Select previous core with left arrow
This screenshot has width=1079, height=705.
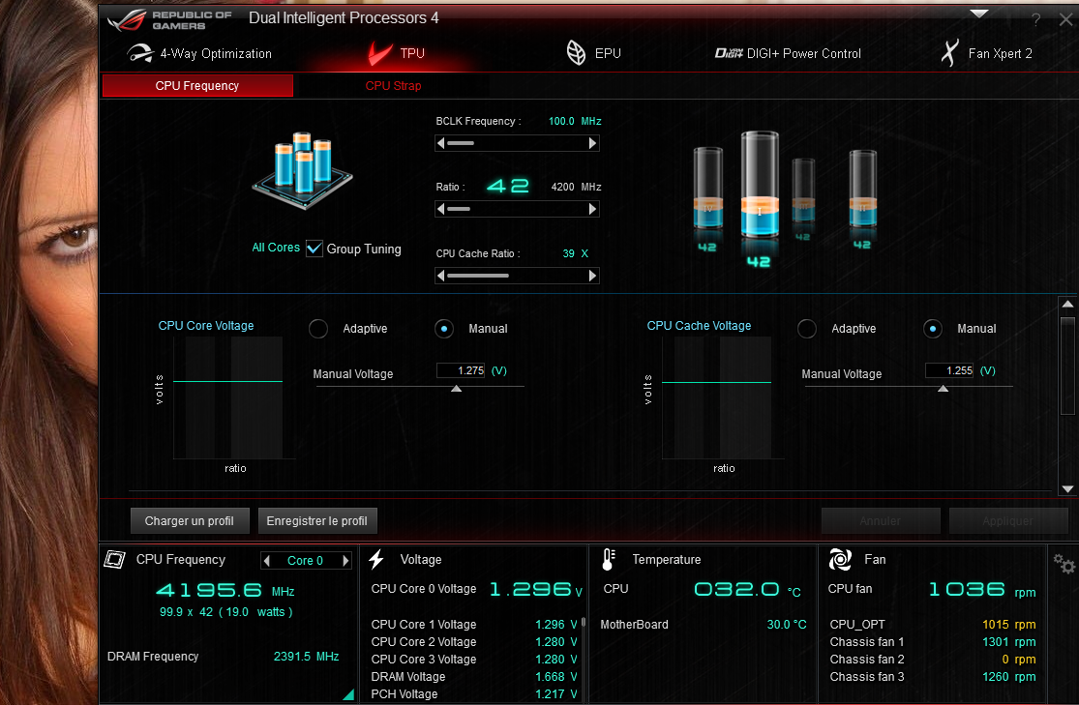pyautogui.click(x=267, y=561)
